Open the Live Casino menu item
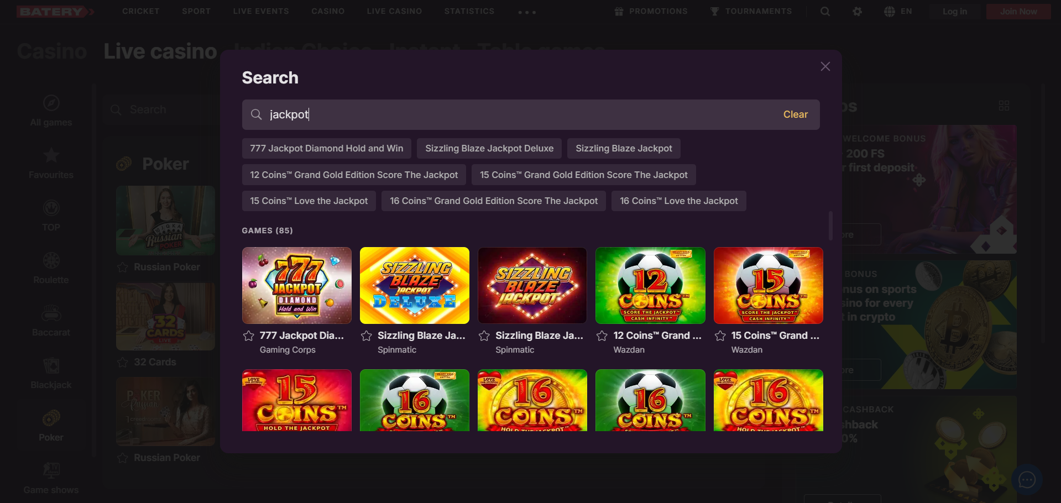1061x503 pixels. tap(394, 12)
